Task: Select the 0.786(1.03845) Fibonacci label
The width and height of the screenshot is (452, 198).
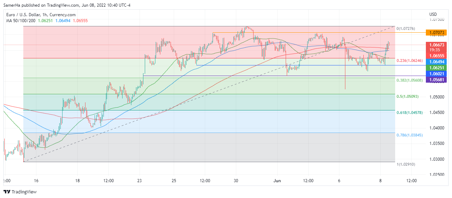Action: click(410, 135)
